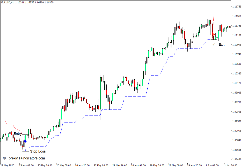This screenshot has width=244, height=168.
Task: Select the Stop Loss text label
Action: coord(38,151)
